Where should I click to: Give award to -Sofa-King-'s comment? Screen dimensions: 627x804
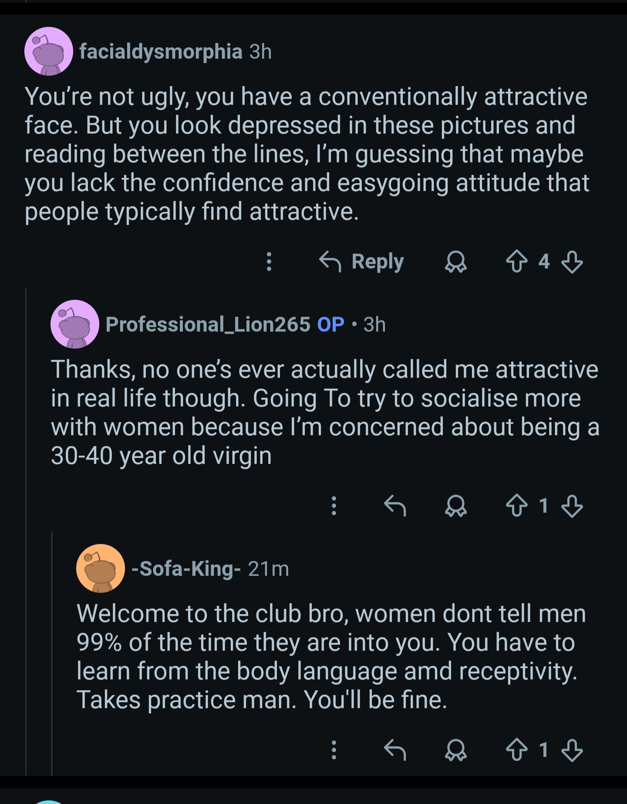[x=455, y=750]
